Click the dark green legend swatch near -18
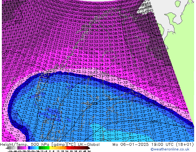 (x=40, y=148)
